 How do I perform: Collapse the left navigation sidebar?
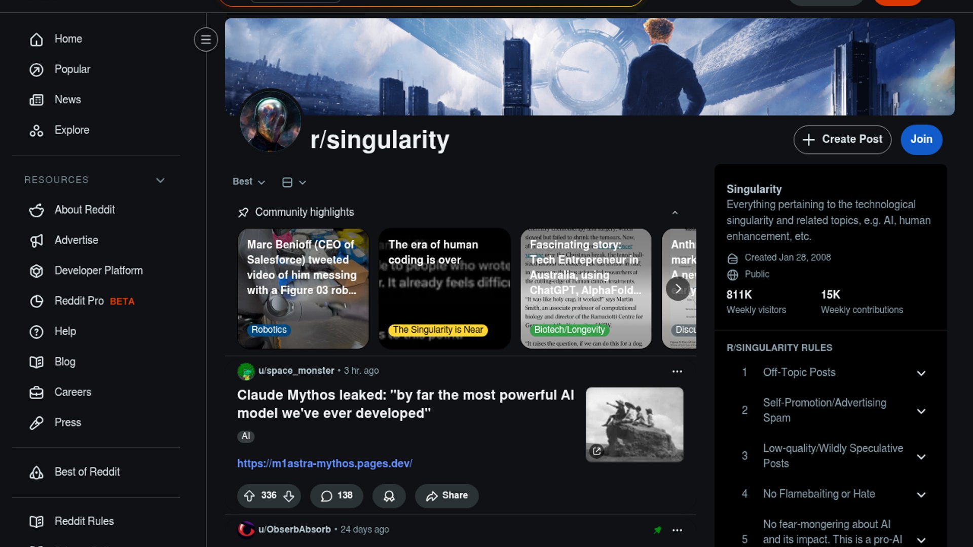click(206, 40)
